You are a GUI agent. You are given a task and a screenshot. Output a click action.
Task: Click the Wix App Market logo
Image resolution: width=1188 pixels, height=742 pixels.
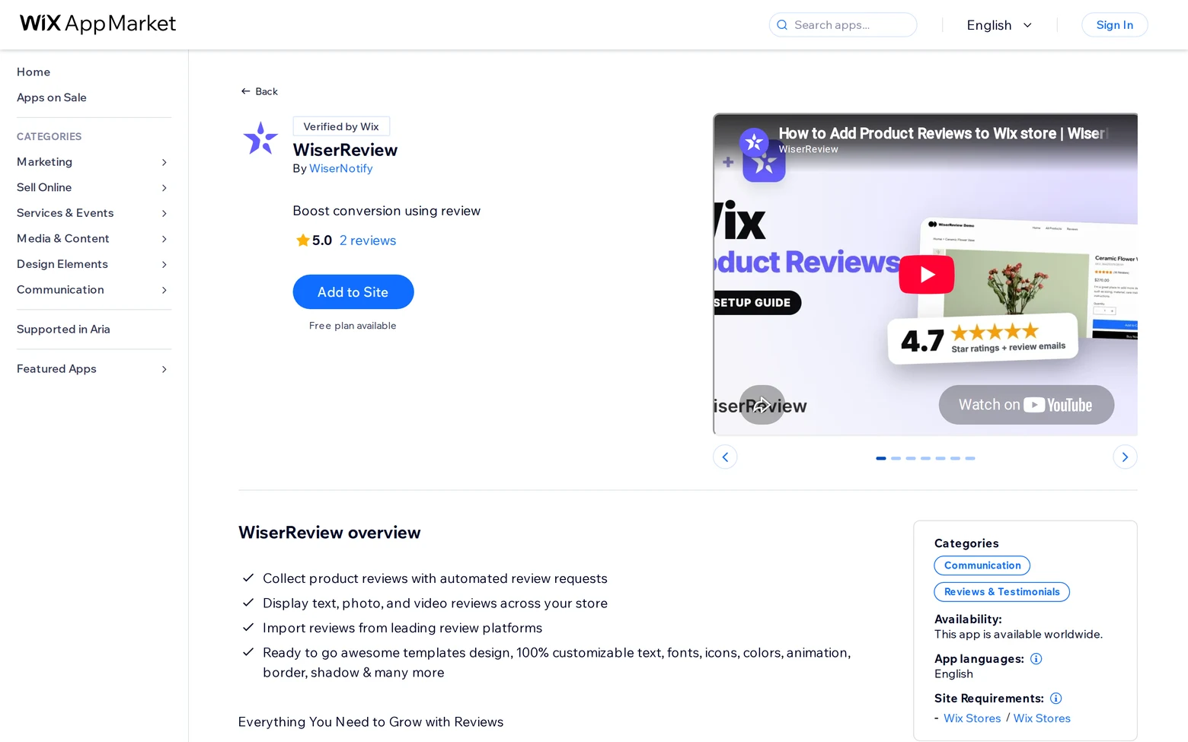coord(97,24)
